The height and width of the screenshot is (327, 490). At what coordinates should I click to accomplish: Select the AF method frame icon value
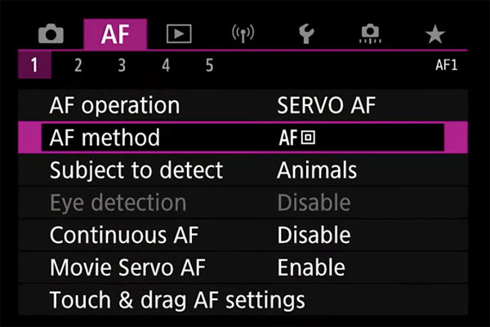297,138
